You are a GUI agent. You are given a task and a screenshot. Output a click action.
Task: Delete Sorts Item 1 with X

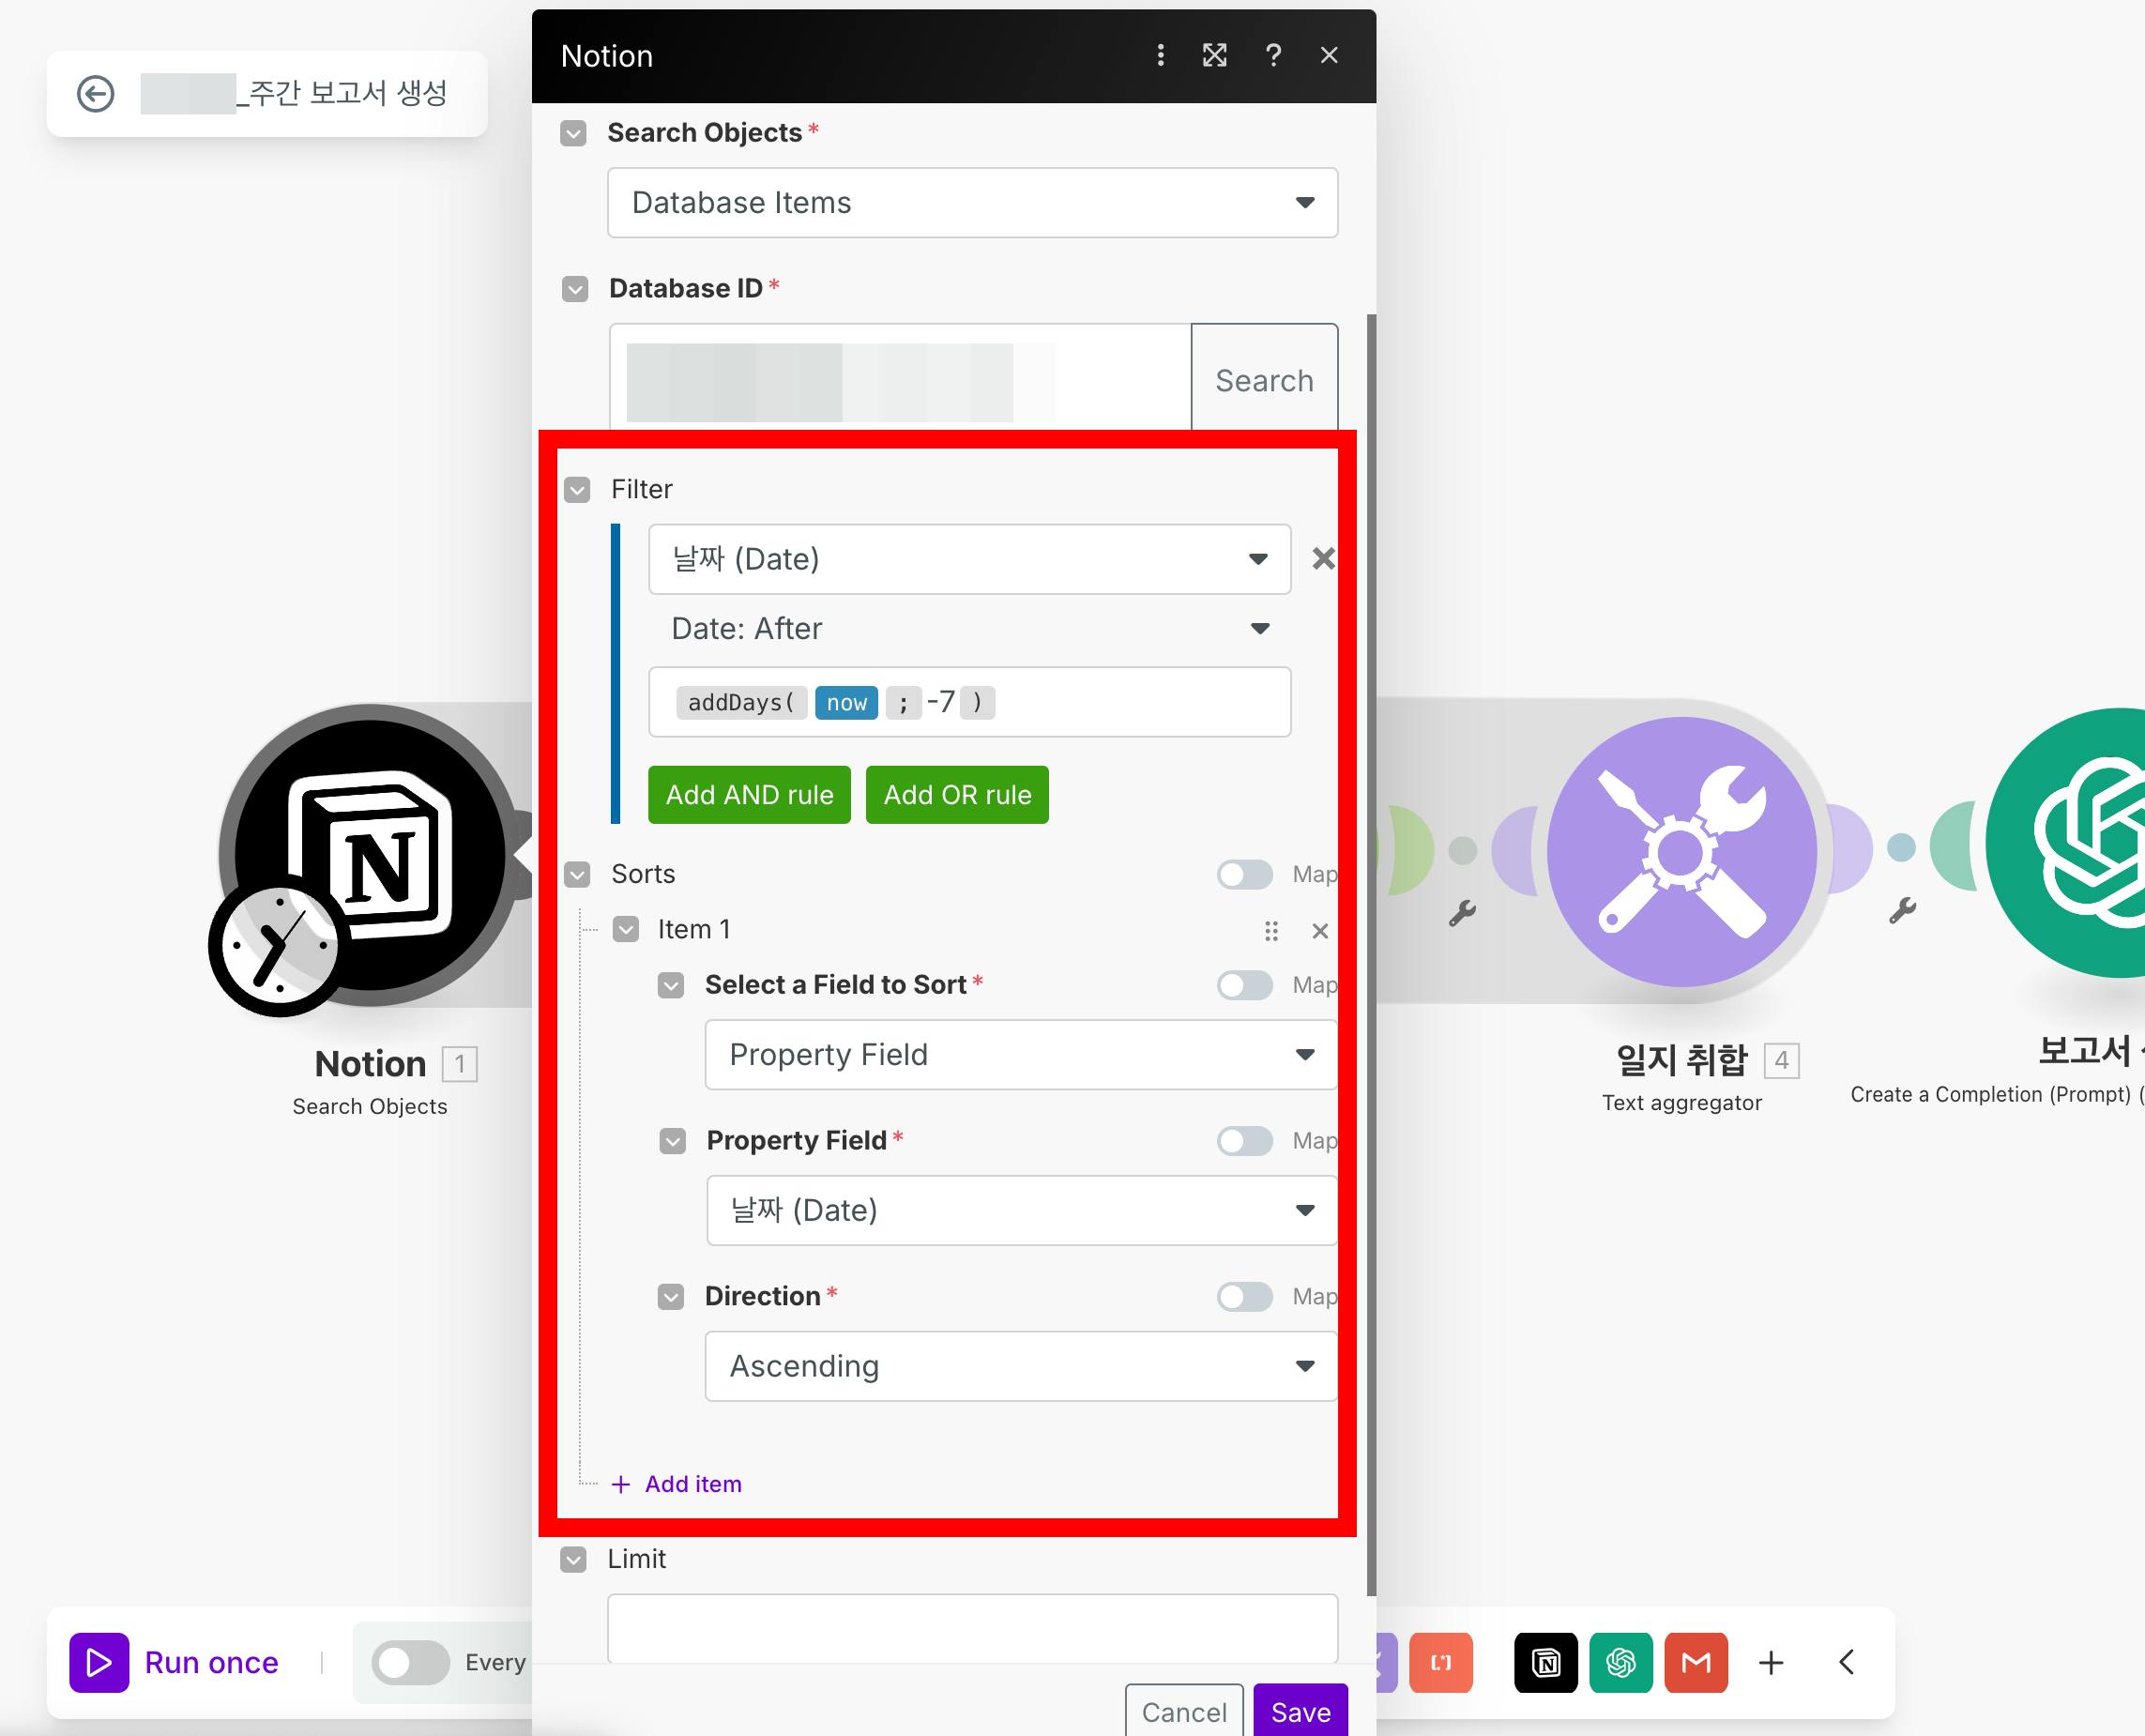[x=1320, y=931]
